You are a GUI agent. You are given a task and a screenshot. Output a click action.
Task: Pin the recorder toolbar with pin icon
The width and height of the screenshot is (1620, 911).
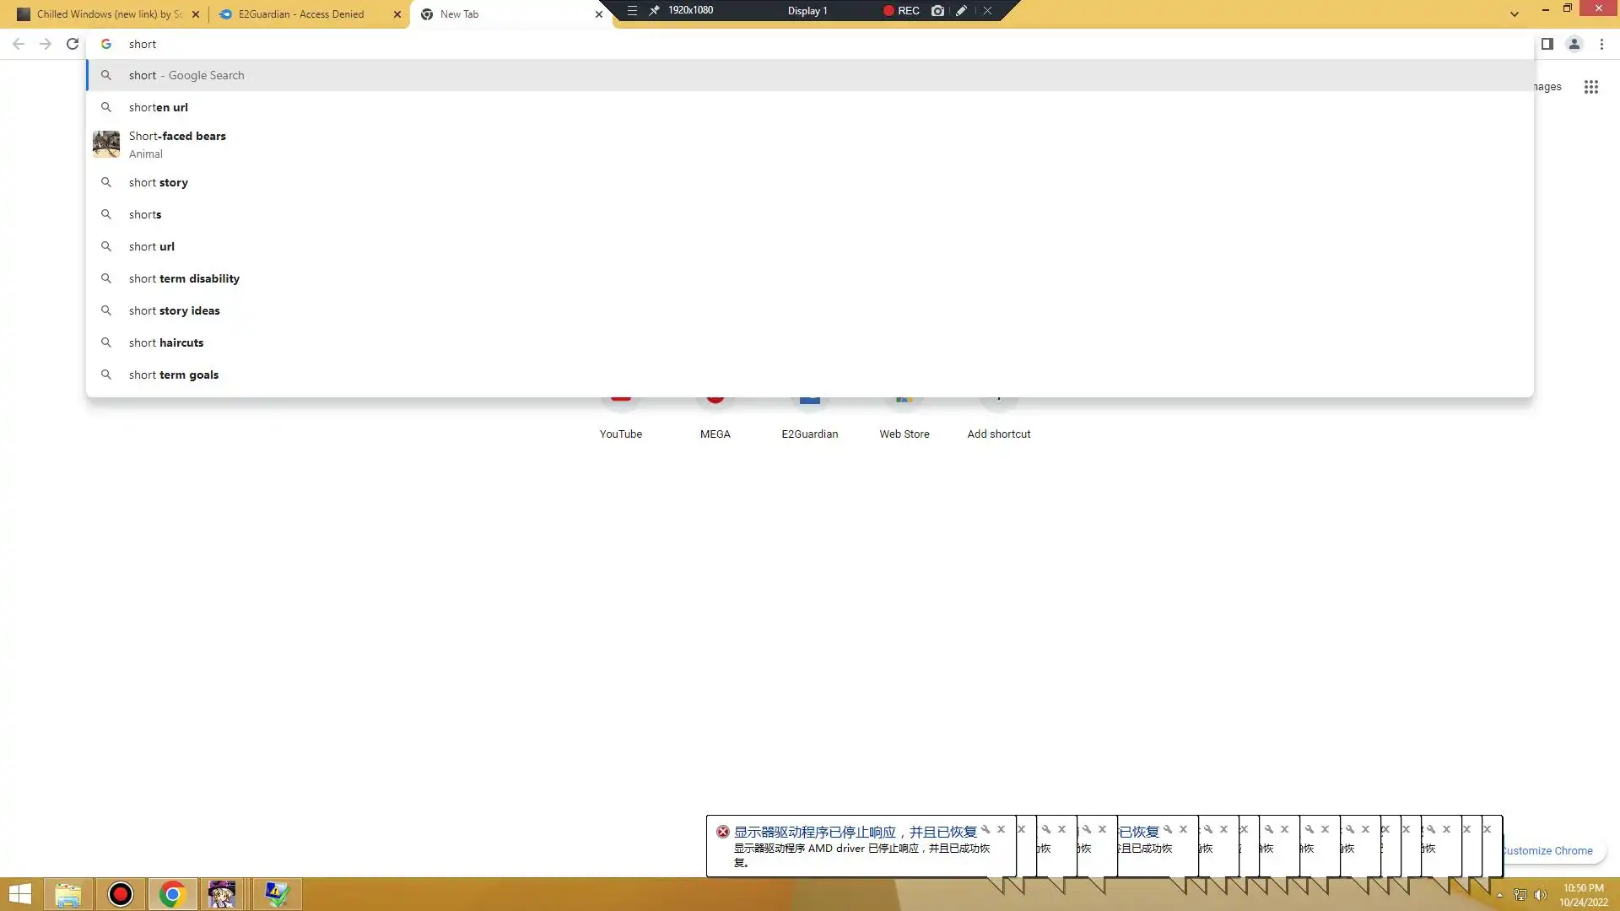(x=654, y=11)
